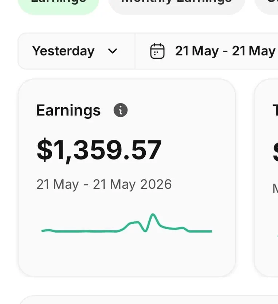Click the $1,359.57 earnings amount
Image resolution: width=278 pixels, height=304 pixels.
coord(99,150)
